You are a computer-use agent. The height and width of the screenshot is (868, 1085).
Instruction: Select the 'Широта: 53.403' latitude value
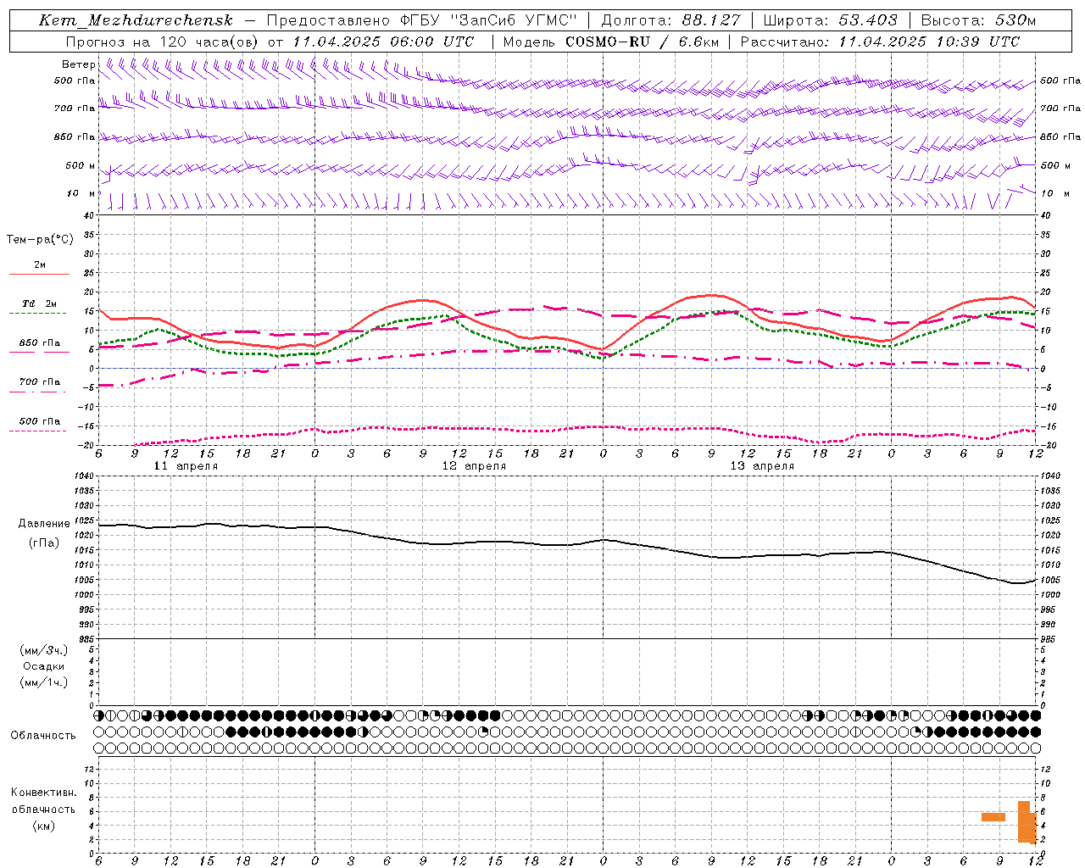pos(830,20)
